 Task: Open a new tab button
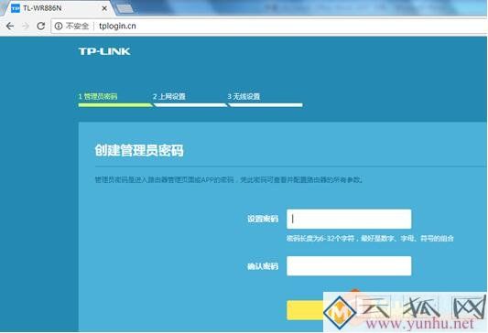pyautogui.click(x=125, y=9)
